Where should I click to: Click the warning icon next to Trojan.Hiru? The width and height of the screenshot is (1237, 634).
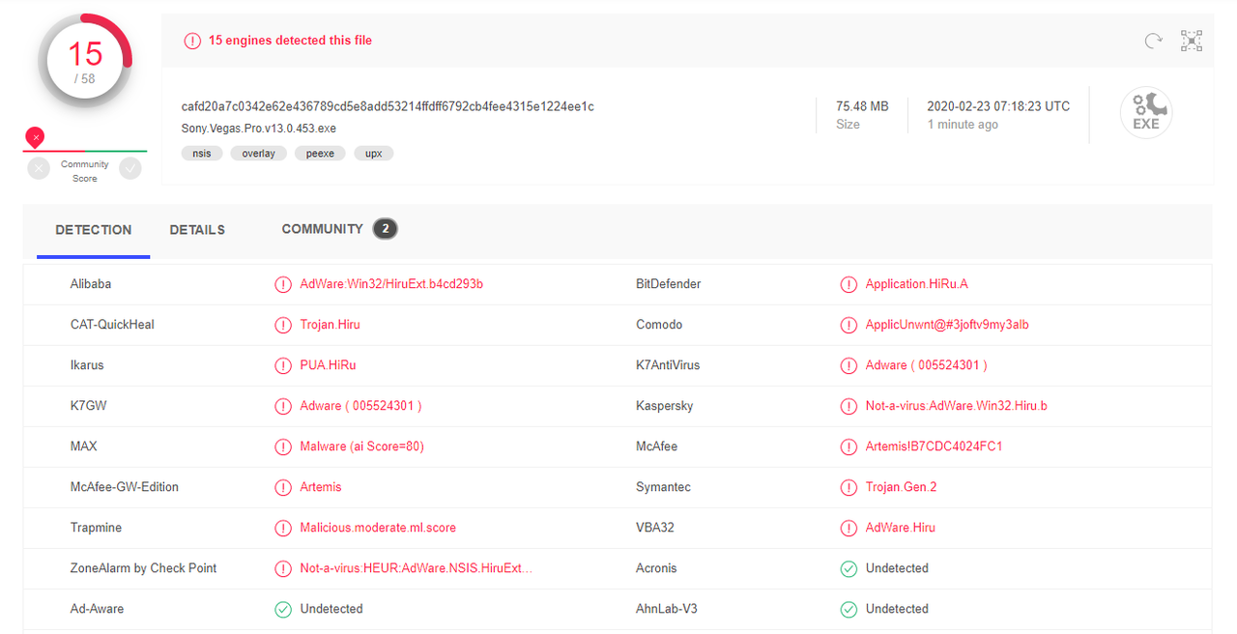click(x=282, y=325)
